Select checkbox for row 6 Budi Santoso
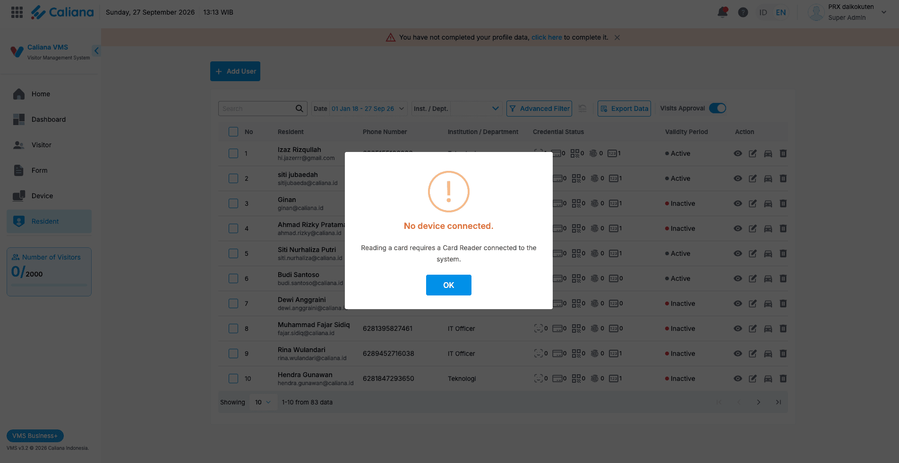 pos(233,278)
